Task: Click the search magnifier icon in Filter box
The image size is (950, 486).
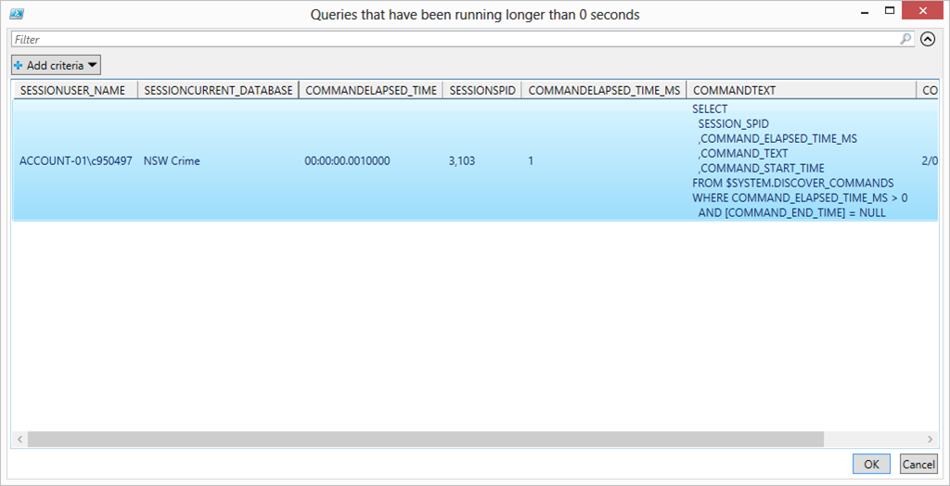Action: 905,39
